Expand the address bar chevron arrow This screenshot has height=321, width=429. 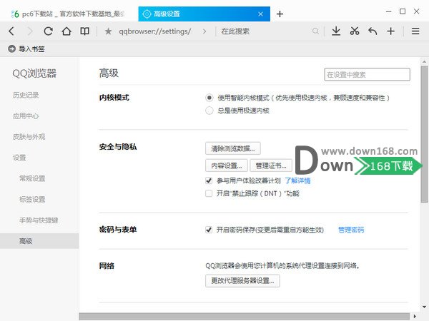tap(204, 31)
